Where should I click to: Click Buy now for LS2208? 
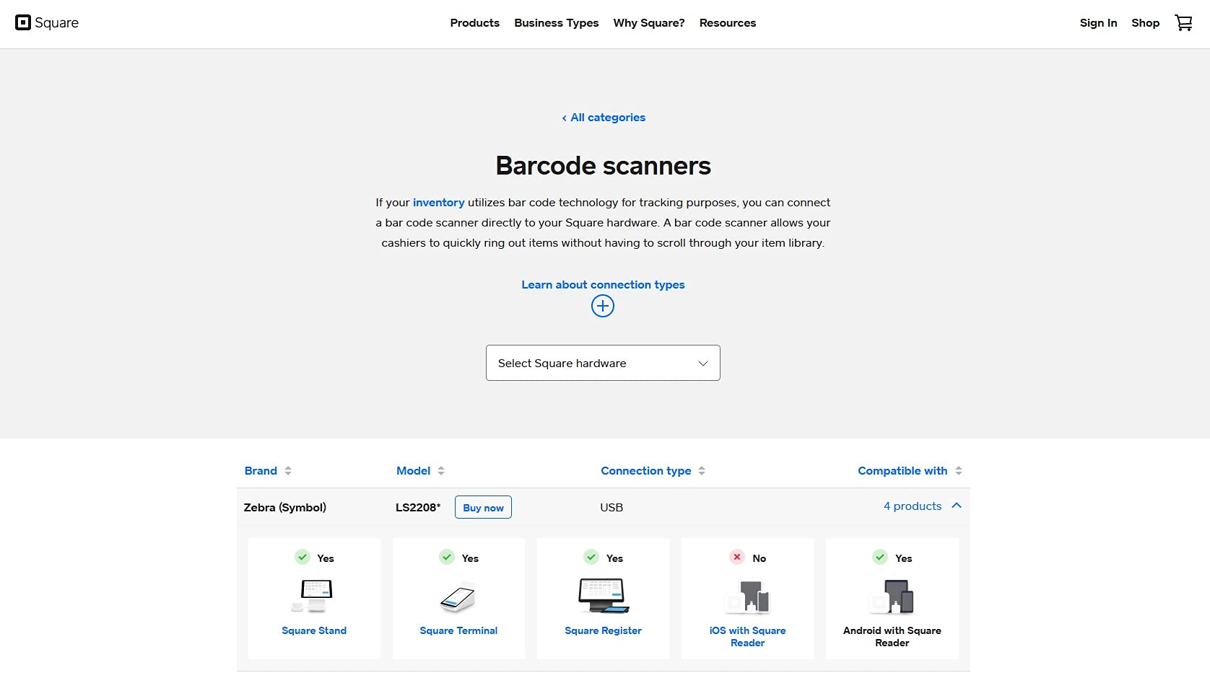(x=483, y=507)
